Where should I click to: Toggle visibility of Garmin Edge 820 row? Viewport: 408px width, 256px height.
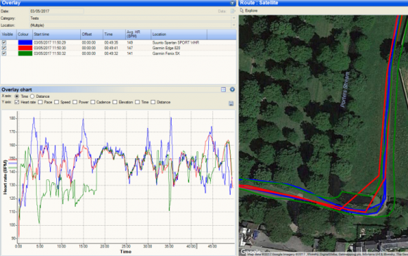click(4, 48)
